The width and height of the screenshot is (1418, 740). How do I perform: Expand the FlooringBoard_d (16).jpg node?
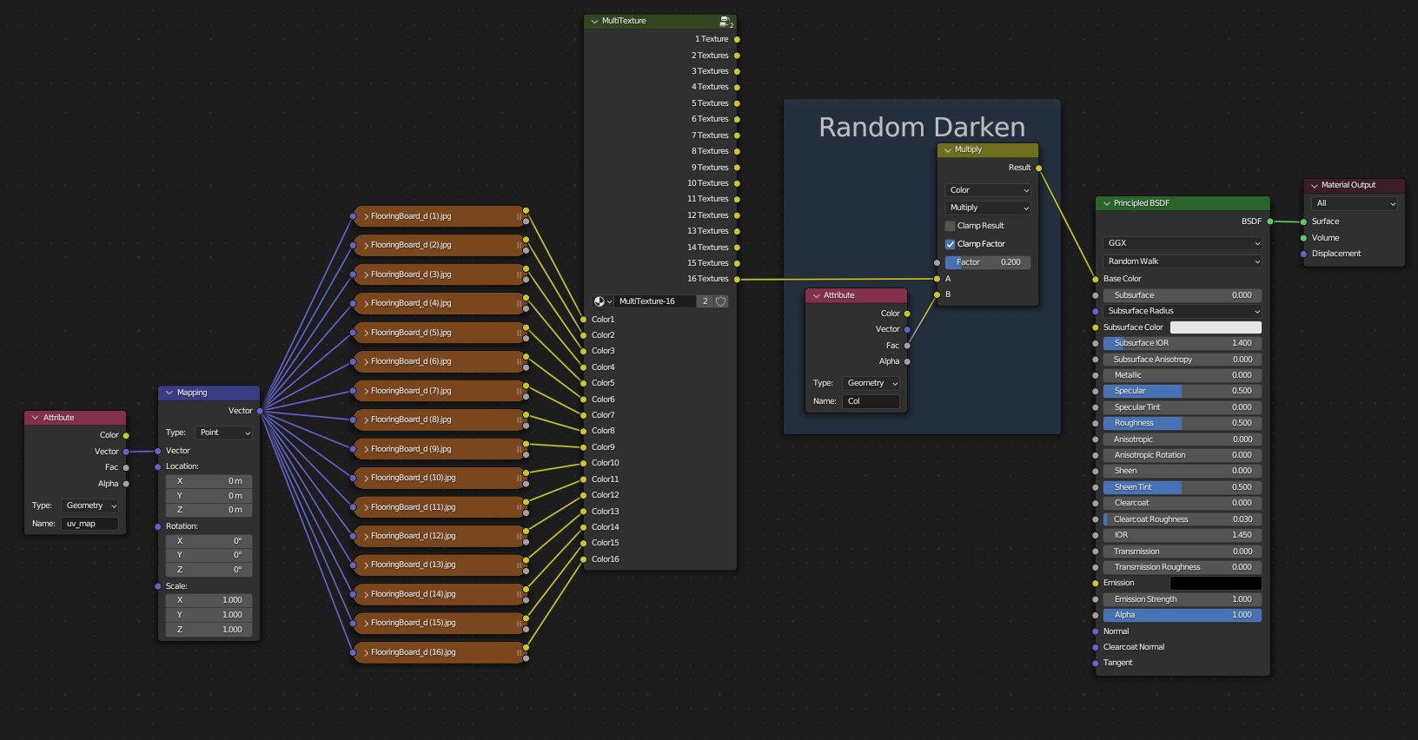coord(367,652)
